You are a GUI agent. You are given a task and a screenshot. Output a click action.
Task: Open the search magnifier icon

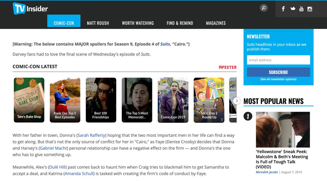coord(264,8)
